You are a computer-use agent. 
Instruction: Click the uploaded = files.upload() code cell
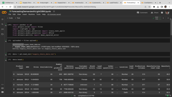89,40
